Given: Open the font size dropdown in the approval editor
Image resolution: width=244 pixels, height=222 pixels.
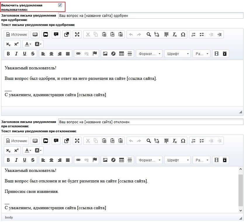Looking at the screenshot, I should (x=202, y=54).
